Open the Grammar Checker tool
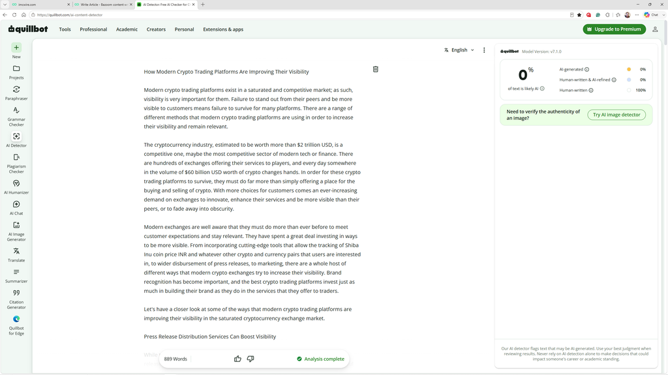The height and width of the screenshot is (375, 668). coord(16,116)
